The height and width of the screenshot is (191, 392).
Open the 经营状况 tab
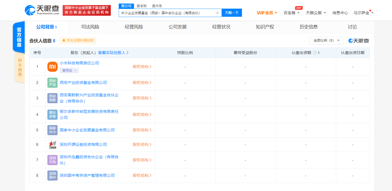click(x=221, y=27)
